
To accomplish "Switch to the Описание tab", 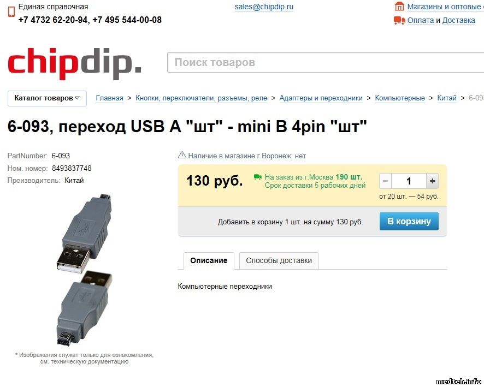I will coord(209,260).
